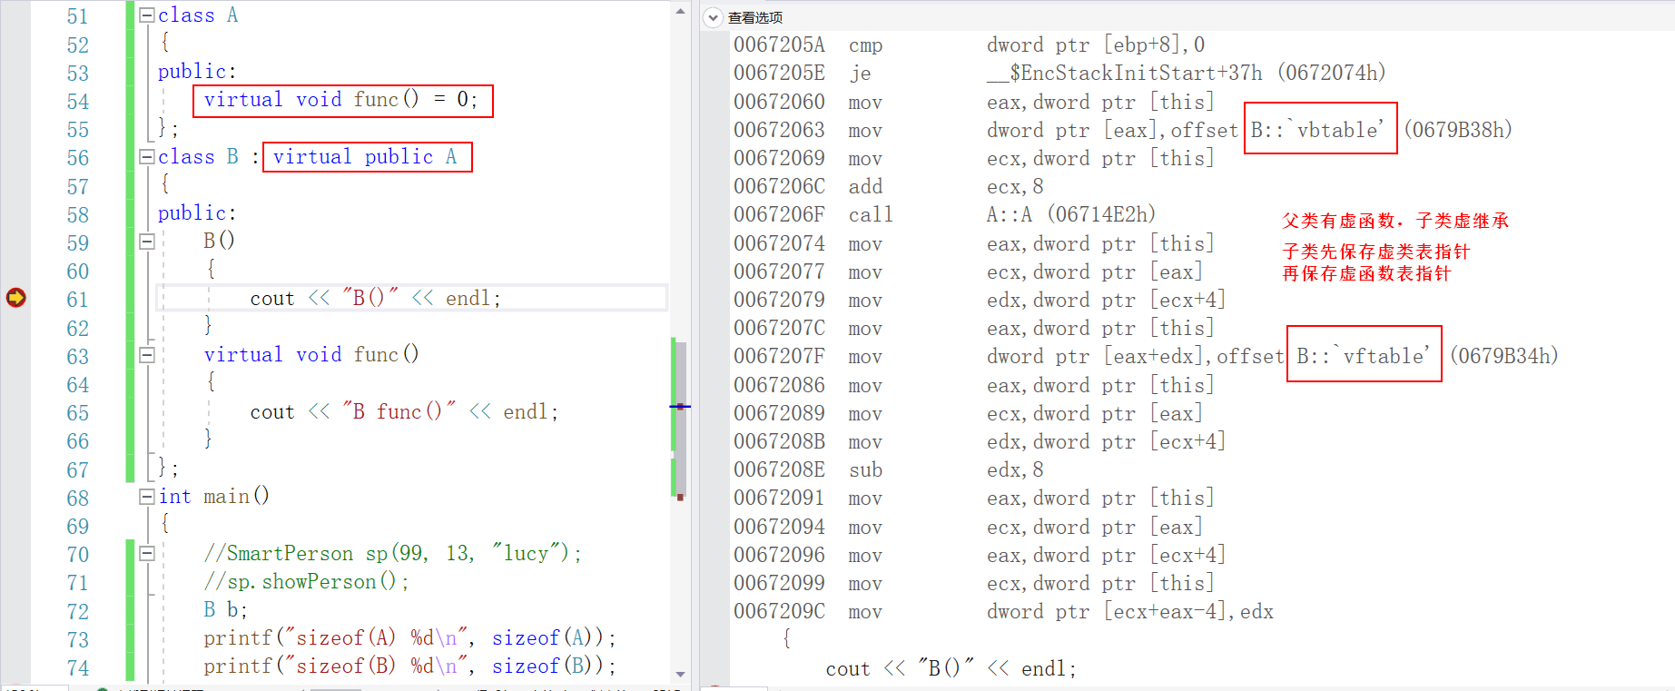Click the printf sizeof(B) line
The width and height of the screenshot is (1675, 691).
(409, 666)
